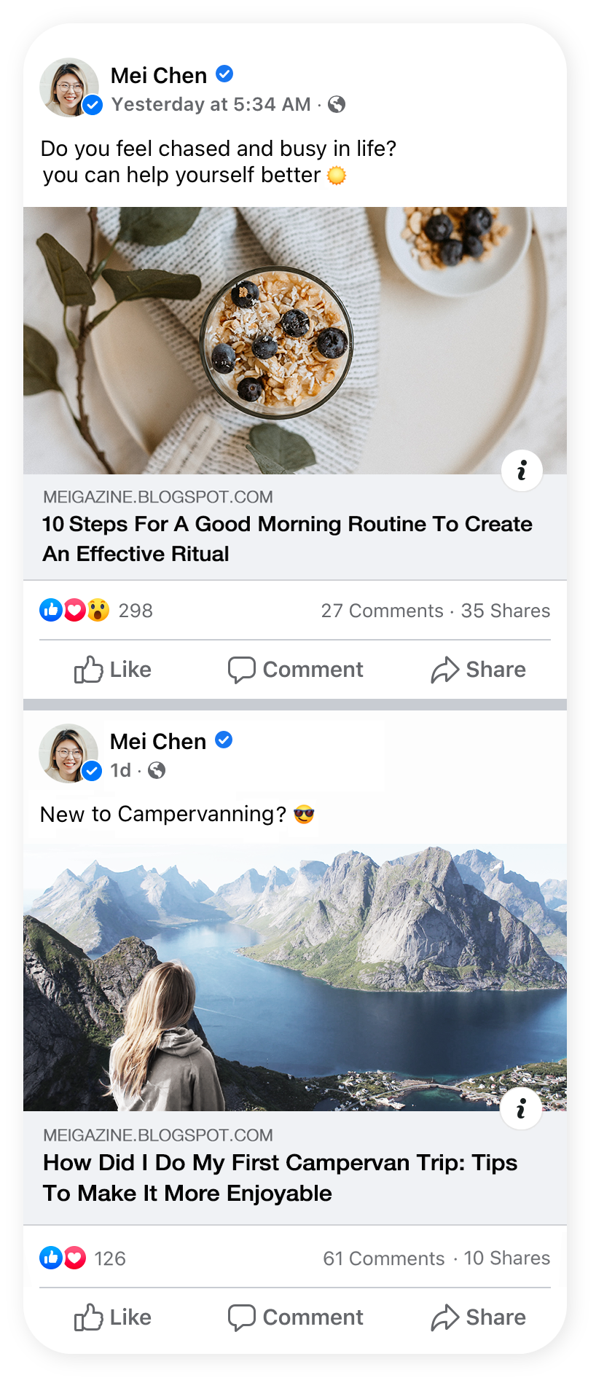Image resolution: width=596 pixels, height=1383 pixels.
Task: View the 27 Comments on first post
Action: tap(382, 611)
